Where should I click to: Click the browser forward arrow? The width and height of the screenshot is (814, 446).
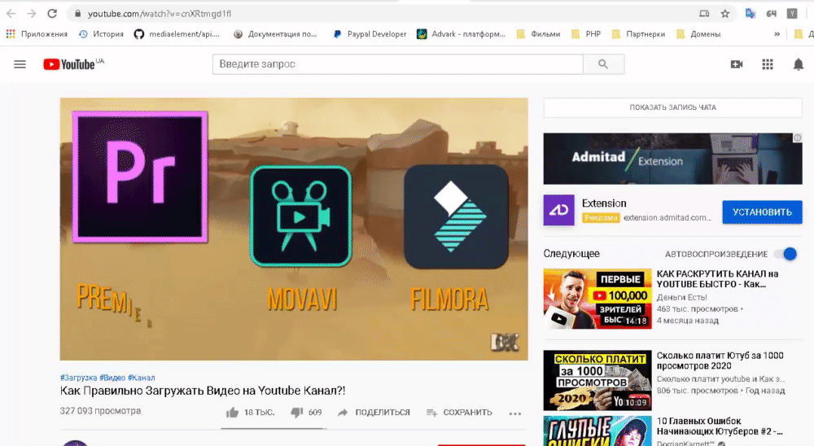tap(31, 14)
